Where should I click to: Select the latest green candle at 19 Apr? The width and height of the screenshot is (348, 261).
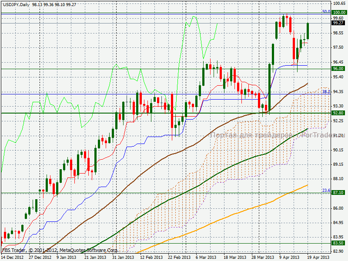point(308,31)
